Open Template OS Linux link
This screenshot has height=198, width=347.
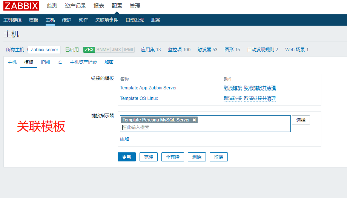139,98
